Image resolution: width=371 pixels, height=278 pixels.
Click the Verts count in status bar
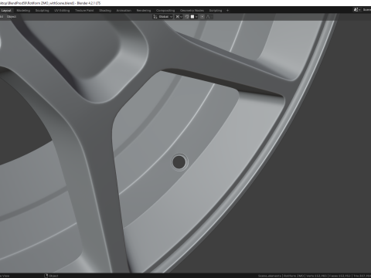[x=317, y=276]
